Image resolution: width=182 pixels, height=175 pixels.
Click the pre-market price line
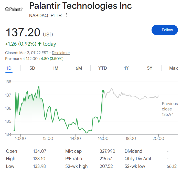coord(34,59)
